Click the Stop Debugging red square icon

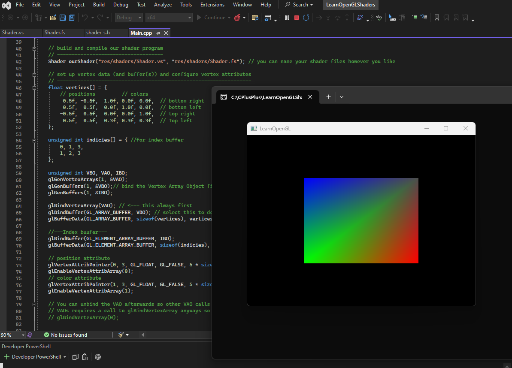[296, 18]
